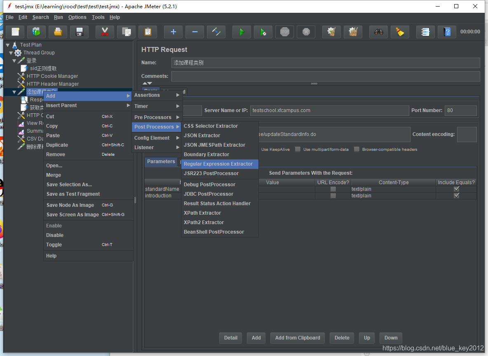
Task: Select HTTP Header Manager in the tree
Action: (x=53, y=84)
